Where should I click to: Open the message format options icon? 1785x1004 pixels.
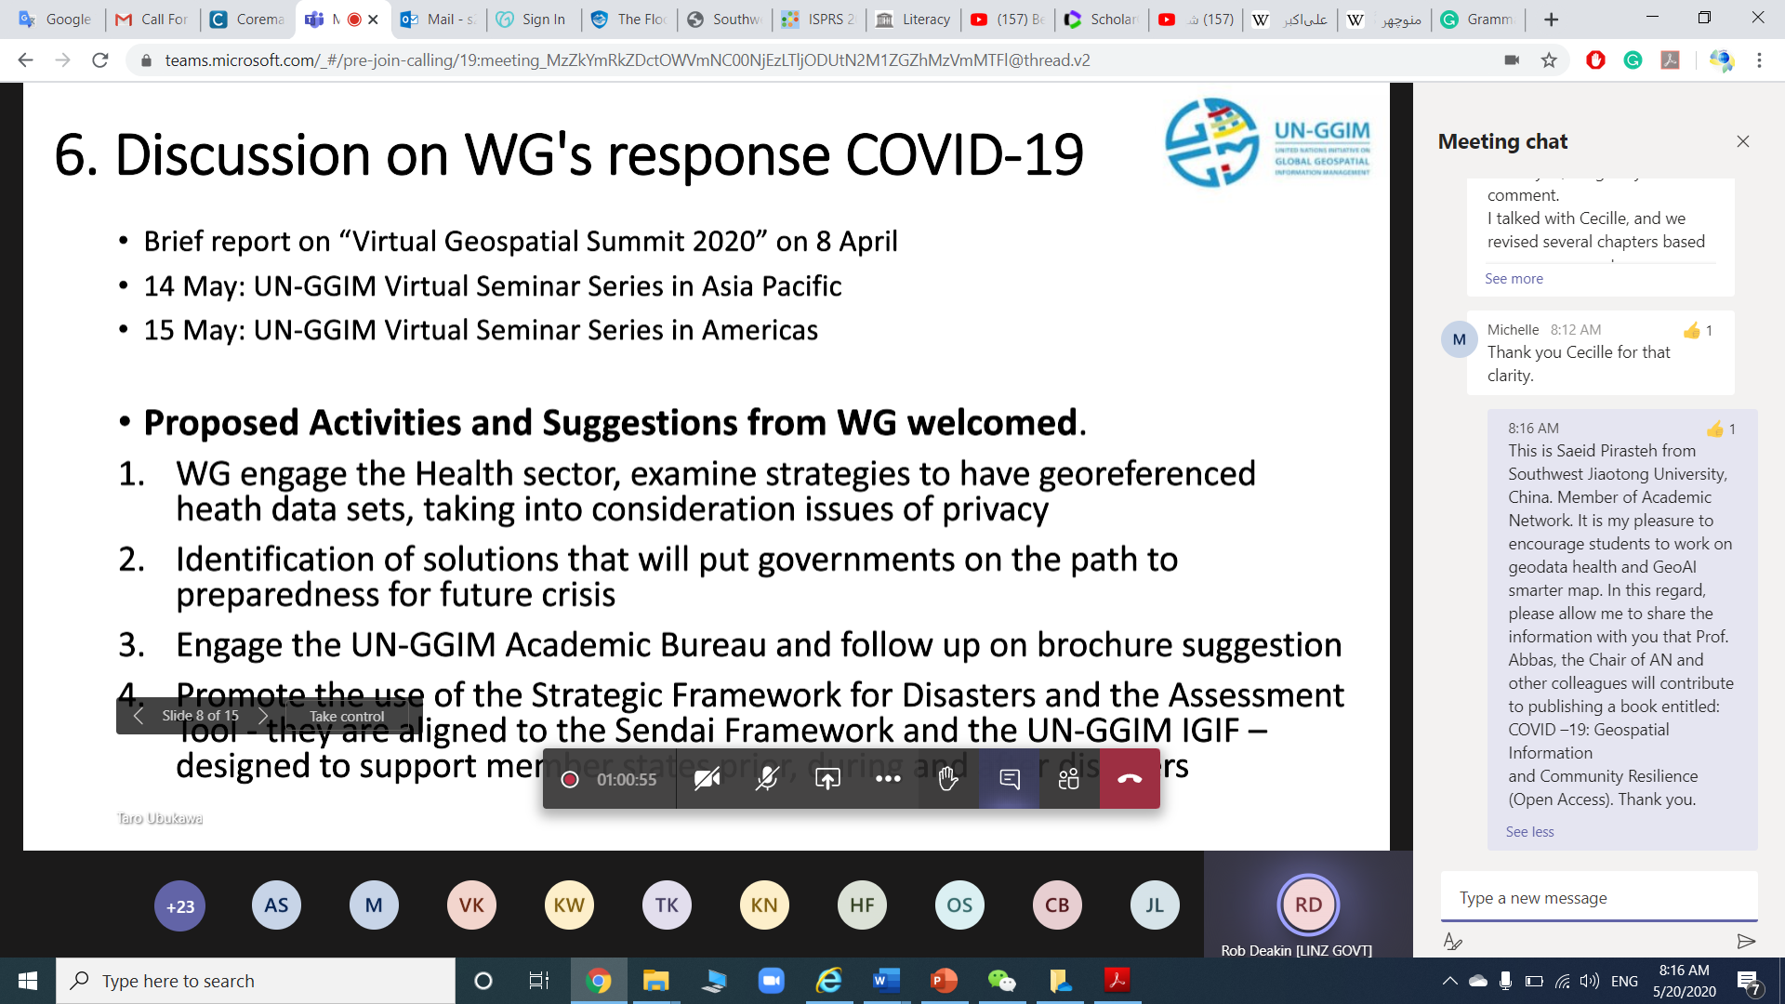tap(1452, 942)
